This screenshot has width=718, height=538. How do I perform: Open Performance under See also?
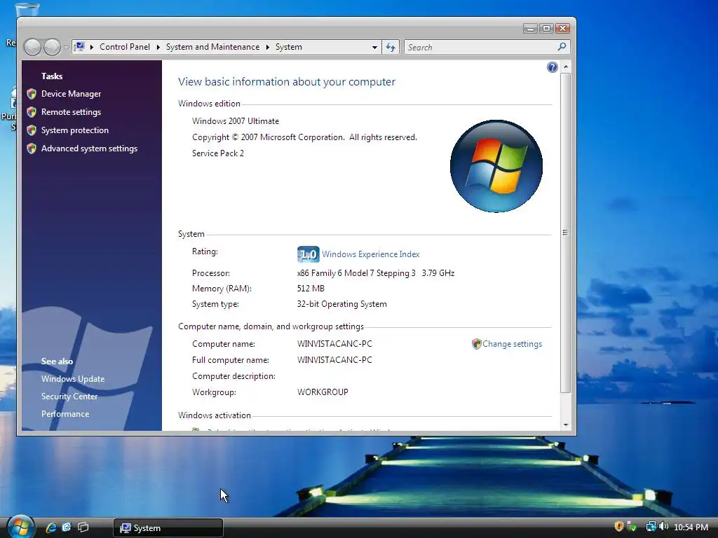pyautogui.click(x=65, y=413)
